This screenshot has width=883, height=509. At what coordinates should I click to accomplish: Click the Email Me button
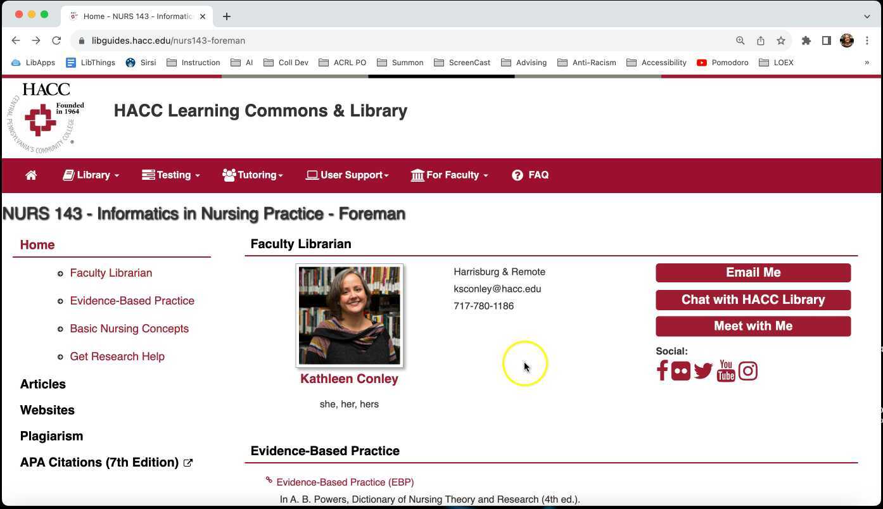click(x=753, y=272)
